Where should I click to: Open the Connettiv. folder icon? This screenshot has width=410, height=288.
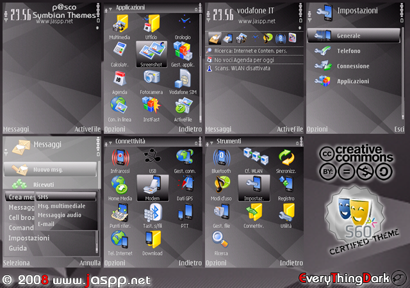tap(254, 212)
